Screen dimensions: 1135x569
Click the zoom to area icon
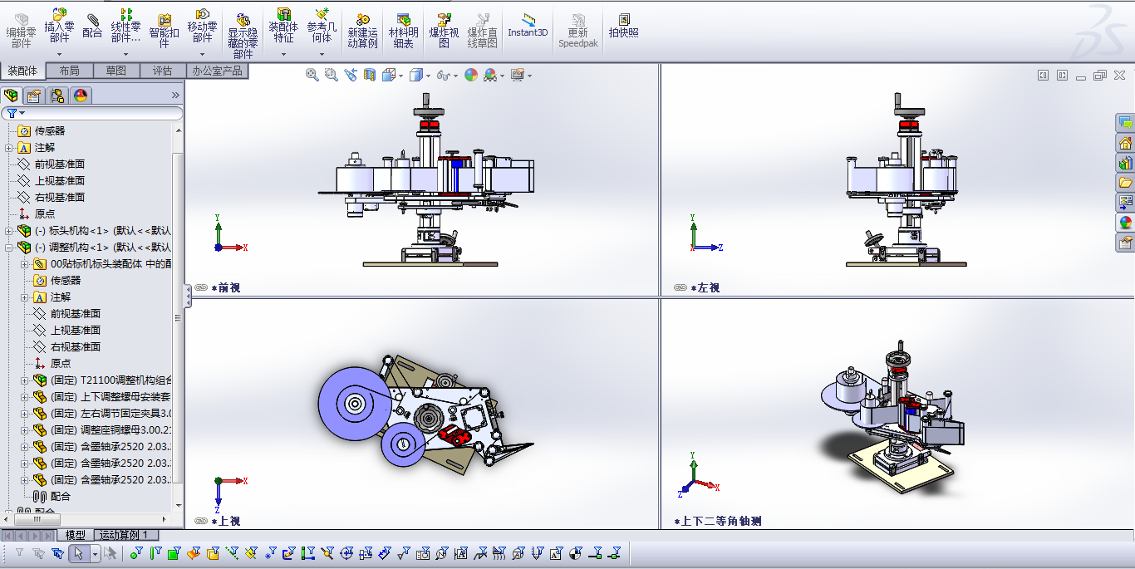(x=332, y=75)
